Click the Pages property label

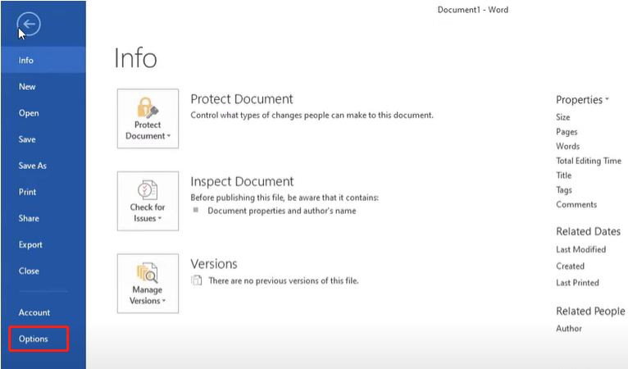click(567, 132)
